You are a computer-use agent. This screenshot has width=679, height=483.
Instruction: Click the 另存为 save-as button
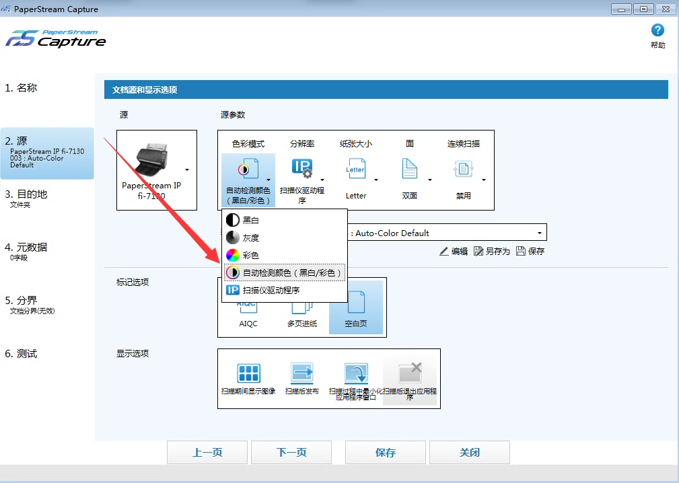click(x=491, y=252)
